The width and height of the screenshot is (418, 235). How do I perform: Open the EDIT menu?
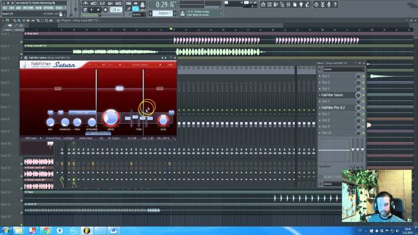point(12,8)
